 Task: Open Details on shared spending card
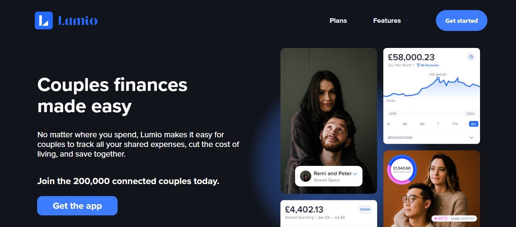click(x=365, y=209)
